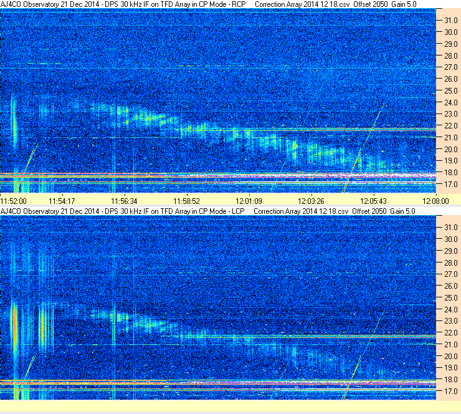Image resolution: width=461 pixels, height=414 pixels.
Task: Click the RCP spectrogram title 'AJ4CO Observatory 21 Dec 2014'
Action: point(49,4)
